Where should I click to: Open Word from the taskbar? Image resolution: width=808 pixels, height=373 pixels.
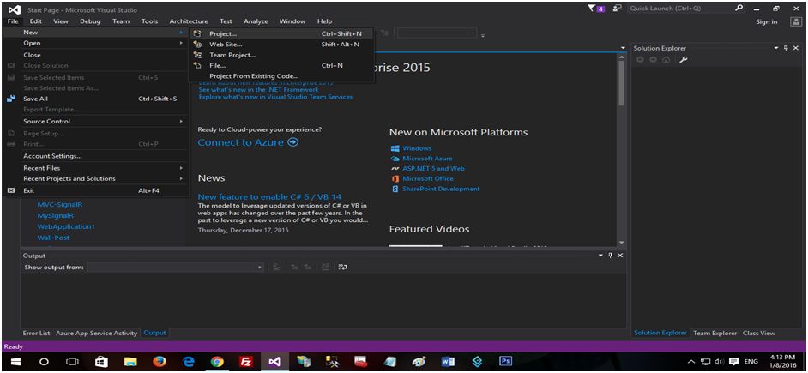[x=448, y=362]
